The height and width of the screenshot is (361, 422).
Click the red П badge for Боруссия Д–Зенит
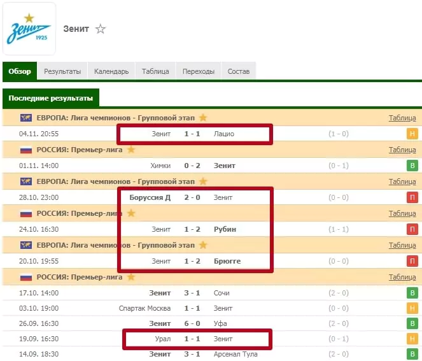pos(412,197)
